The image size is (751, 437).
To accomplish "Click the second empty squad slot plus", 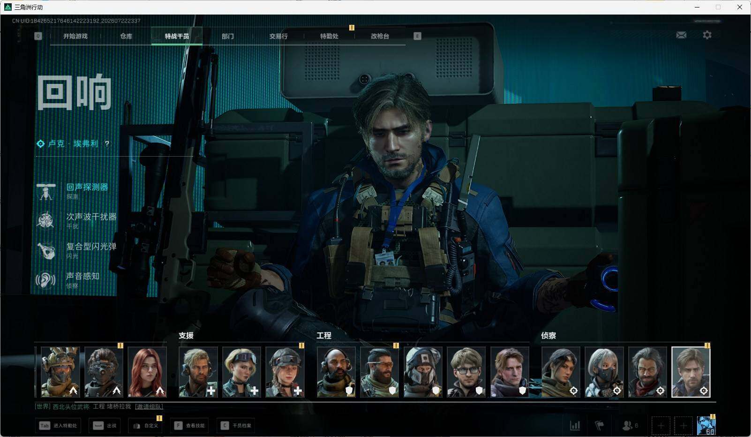I will 683,426.
